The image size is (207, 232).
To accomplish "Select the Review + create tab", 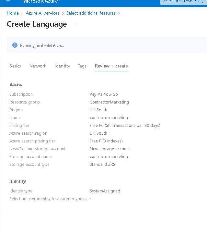I will pyautogui.click(x=111, y=66).
